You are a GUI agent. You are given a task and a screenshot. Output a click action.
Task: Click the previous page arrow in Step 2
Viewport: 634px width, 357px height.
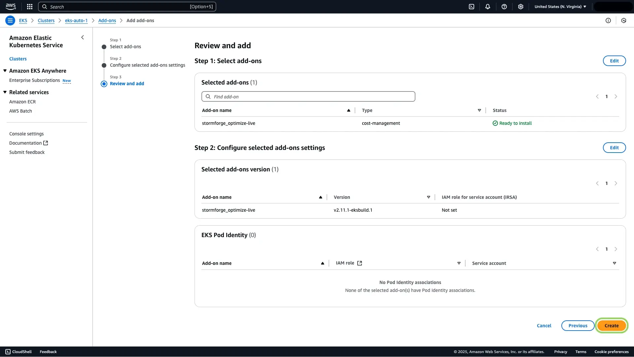click(597, 183)
